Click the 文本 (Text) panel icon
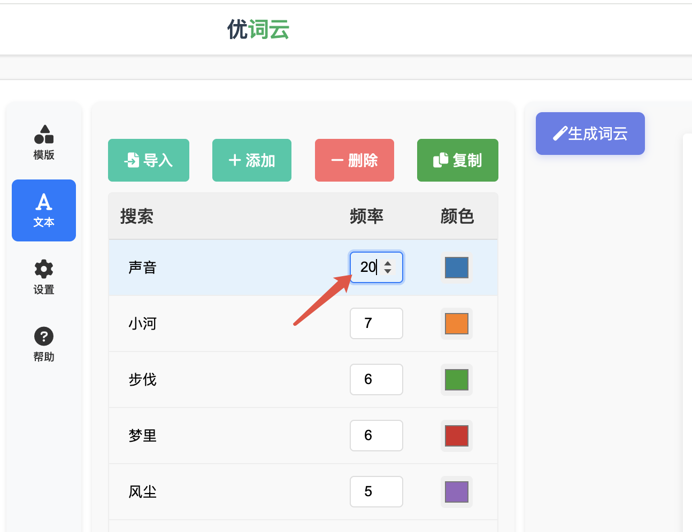This screenshot has height=532, width=692. pyautogui.click(x=43, y=204)
